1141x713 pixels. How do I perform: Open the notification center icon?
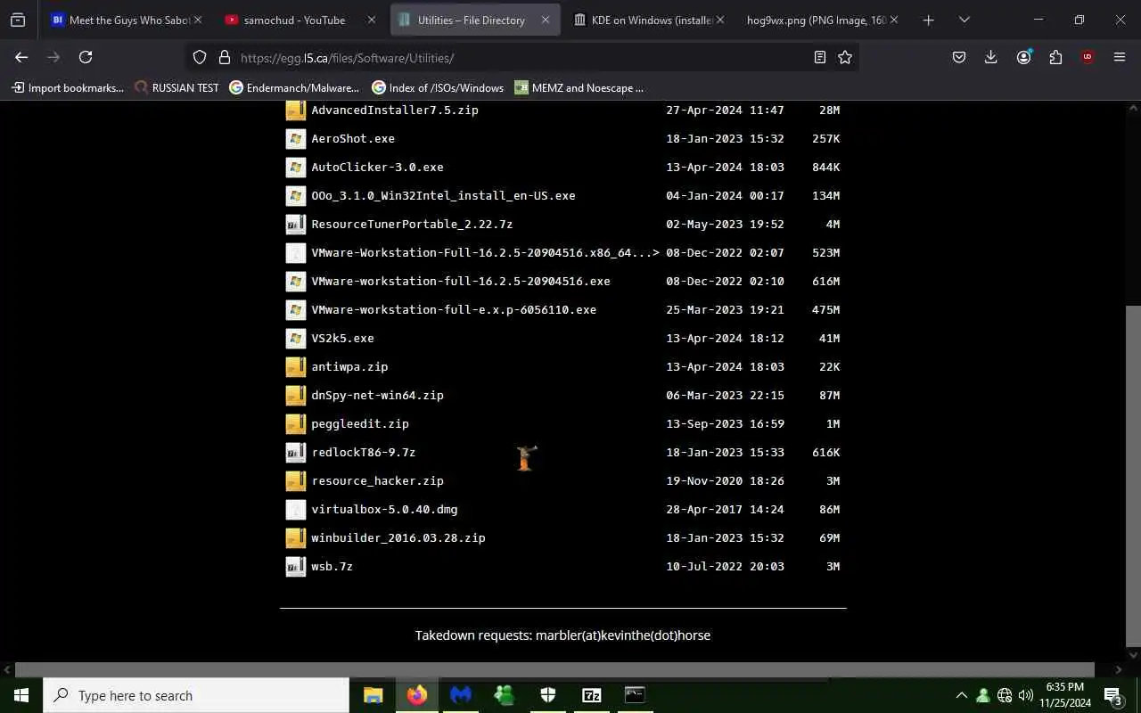(x=1113, y=695)
